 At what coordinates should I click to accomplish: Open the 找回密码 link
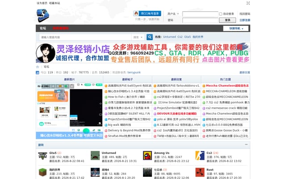tap(245, 14)
